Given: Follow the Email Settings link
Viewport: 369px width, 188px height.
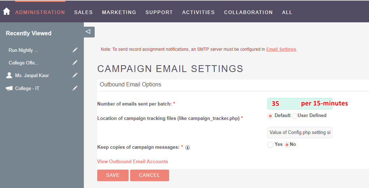Looking at the screenshot, I should [281, 49].
